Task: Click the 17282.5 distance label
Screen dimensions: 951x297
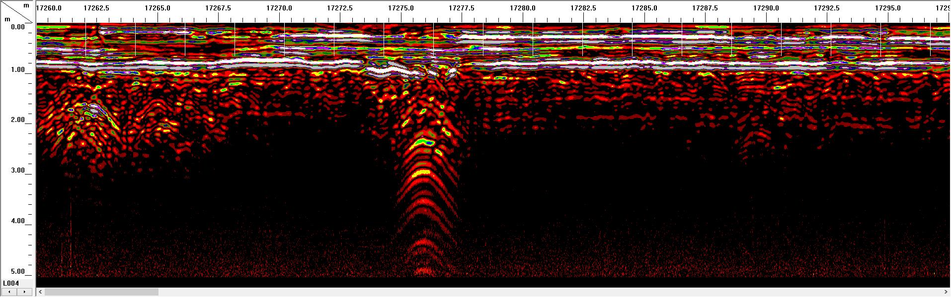Action: tap(583, 8)
